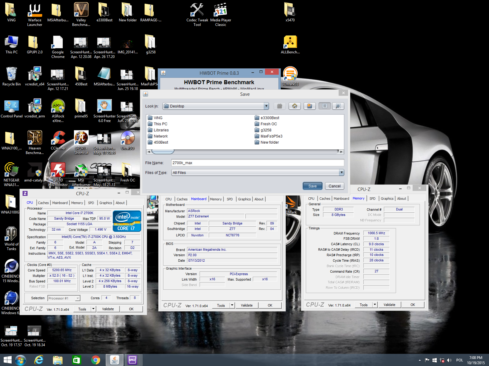Image resolution: width=489 pixels, height=366 pixels.
Task: Open the Recycle Bin desktop icon
Action: click(x=12, y=76)
